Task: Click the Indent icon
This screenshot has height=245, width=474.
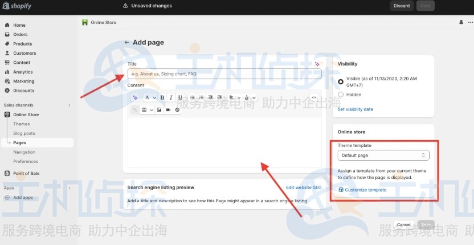Action: click(219, 97)
